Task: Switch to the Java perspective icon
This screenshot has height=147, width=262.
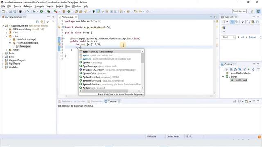Action: pyautogui.click(x=258, y=11)
